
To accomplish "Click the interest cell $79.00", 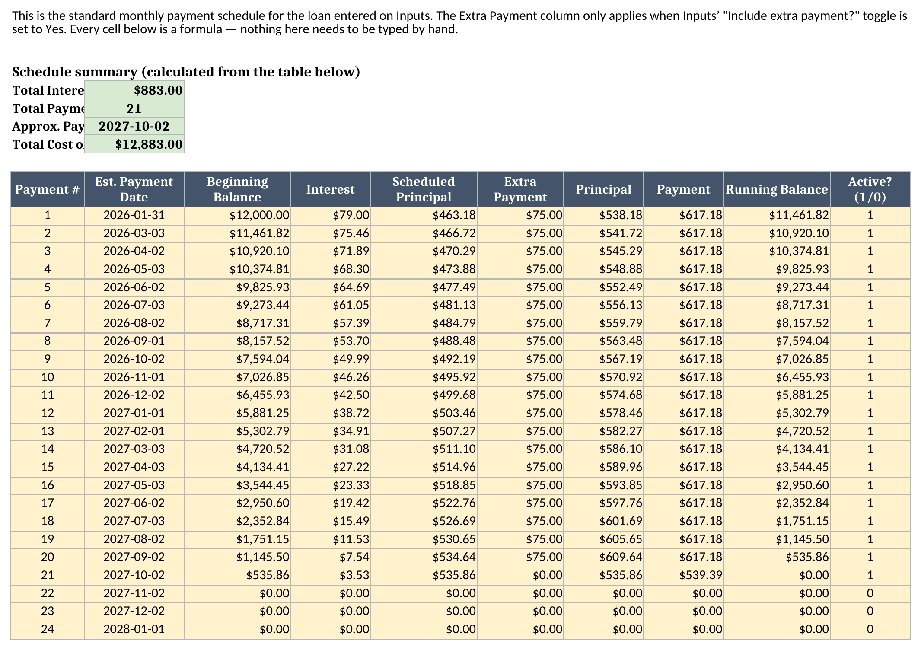I will [x=331, y=216].
